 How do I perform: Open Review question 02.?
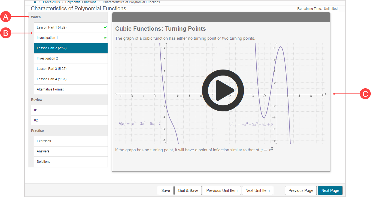coord(37,120)
